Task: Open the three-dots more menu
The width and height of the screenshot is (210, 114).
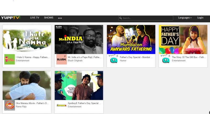Action: pos(60,18)
